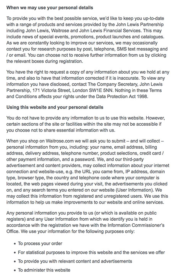This screenshot has height=277, width=175.
Task: Click the heading 'When we may use your personal details'
Action: click(x=50, y=8)
